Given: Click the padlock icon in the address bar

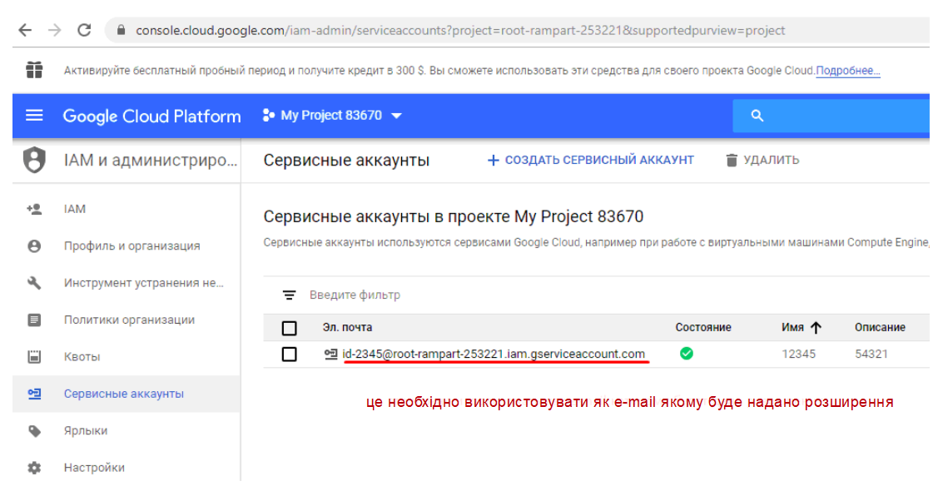Looking at the screenshot, I should 121,30.
